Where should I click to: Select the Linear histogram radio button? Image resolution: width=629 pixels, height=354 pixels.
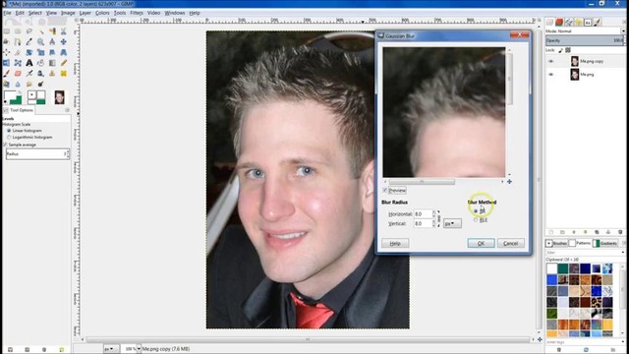[x=9, y=131]
